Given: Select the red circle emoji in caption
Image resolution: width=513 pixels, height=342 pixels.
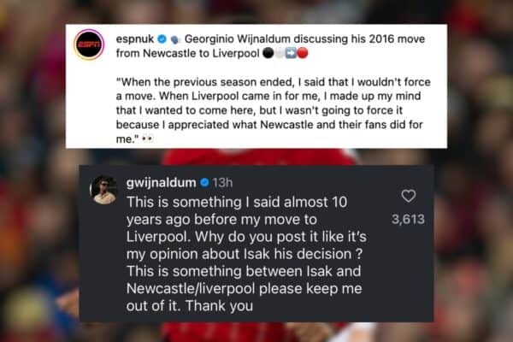Looking at the screenshot, I should coord(303,53).
